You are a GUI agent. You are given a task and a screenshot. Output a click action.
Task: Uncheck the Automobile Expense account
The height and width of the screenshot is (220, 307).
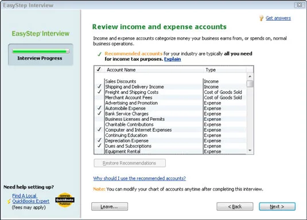(99, 108)
